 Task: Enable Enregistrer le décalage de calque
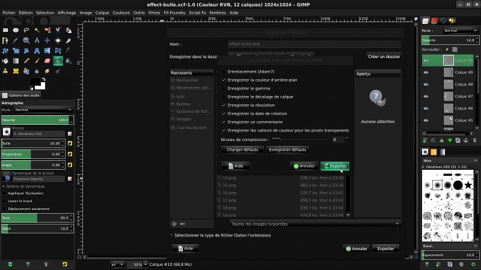224,97
